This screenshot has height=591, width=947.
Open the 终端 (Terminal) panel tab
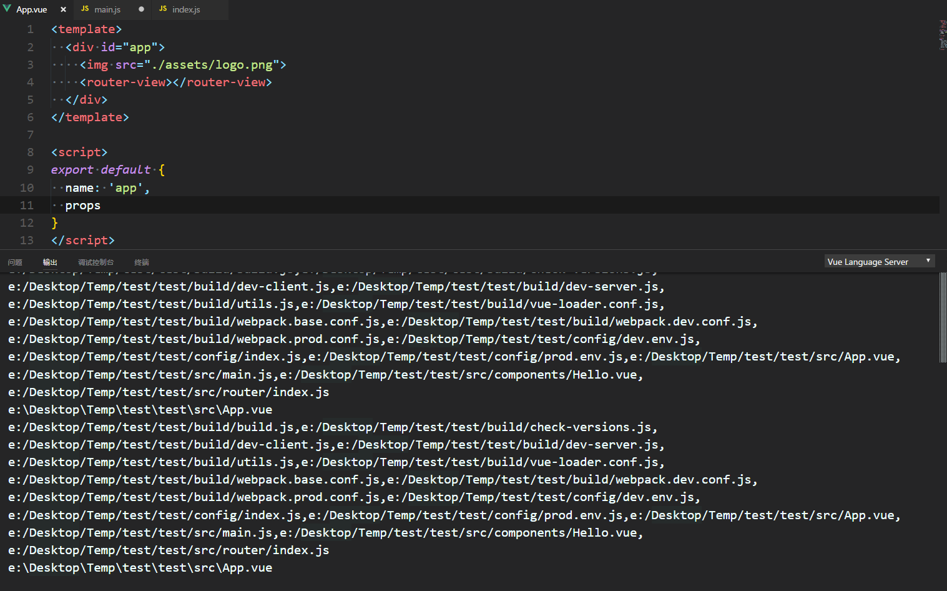142,262
